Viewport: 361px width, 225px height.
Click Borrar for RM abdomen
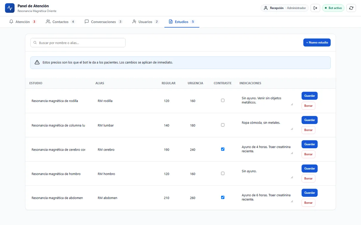pyautogui.click(x=308, y=203)
